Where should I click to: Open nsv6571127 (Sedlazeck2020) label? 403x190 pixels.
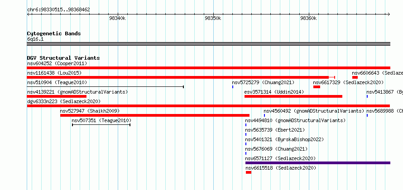pos(280,158)
